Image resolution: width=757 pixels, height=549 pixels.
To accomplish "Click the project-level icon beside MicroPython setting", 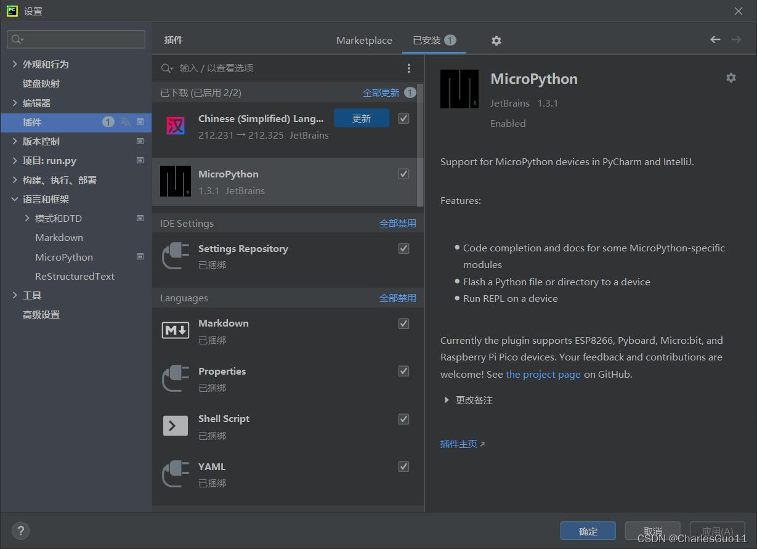I will pyautogui.click(x=140, y=256).
